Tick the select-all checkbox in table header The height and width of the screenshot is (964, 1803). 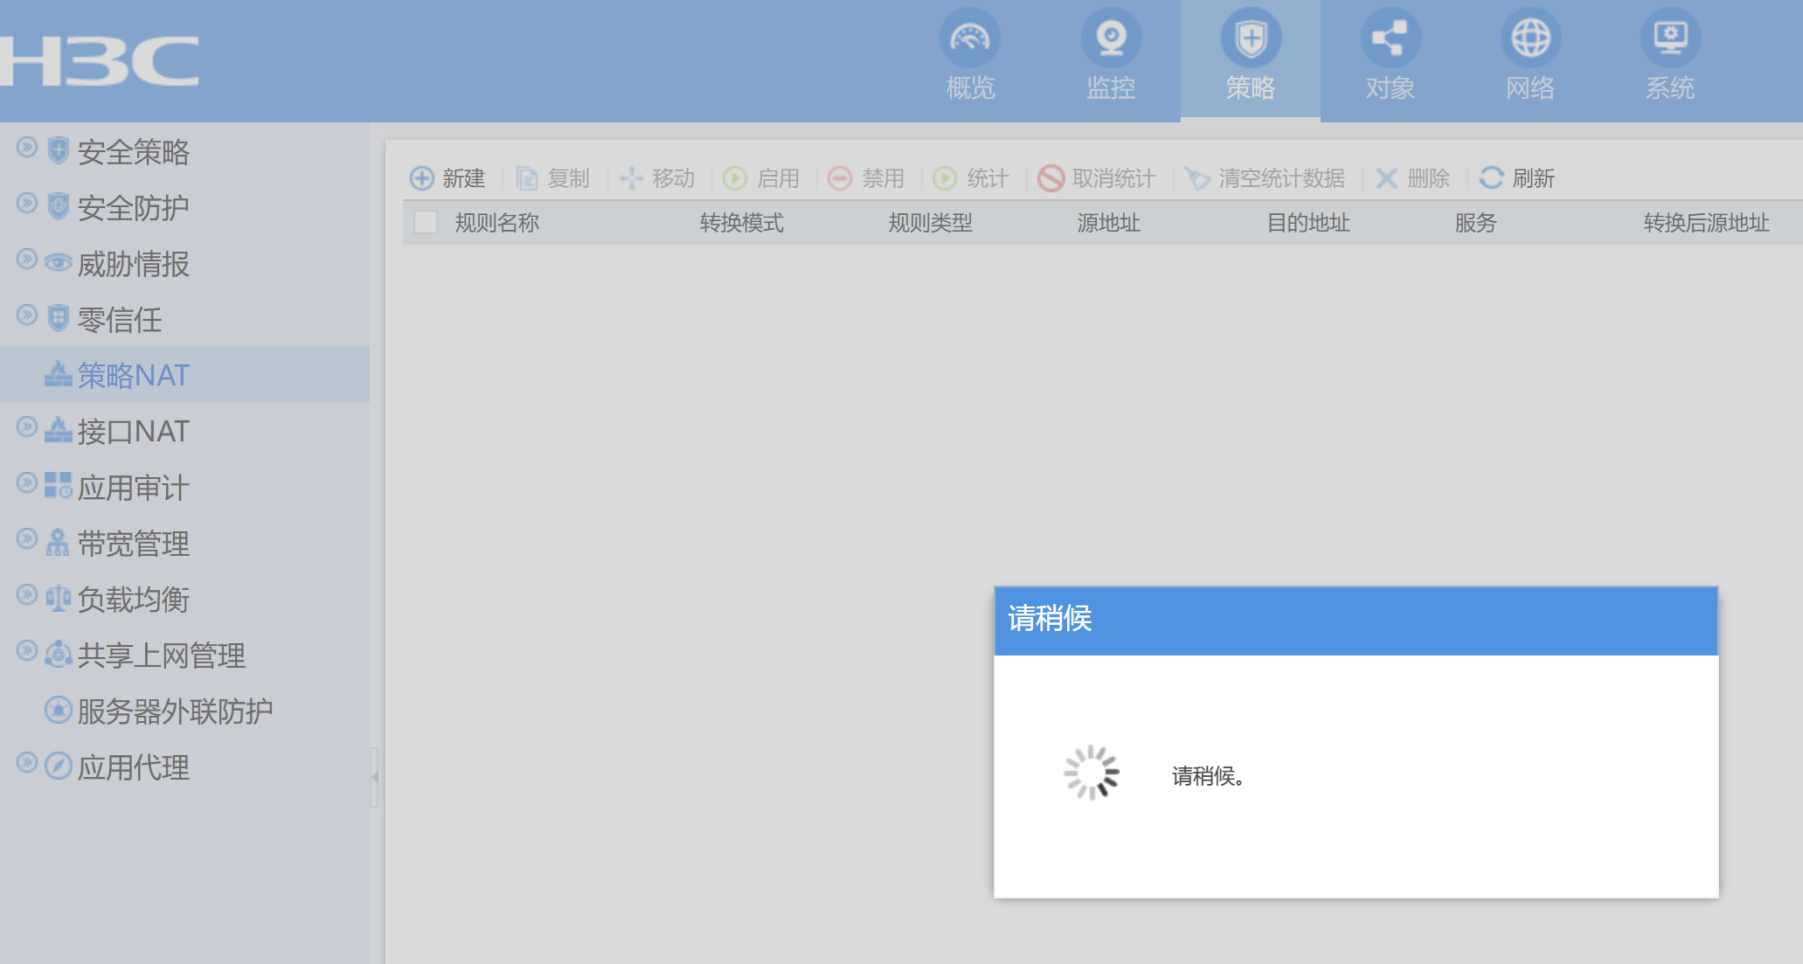(x=426, y=222)
